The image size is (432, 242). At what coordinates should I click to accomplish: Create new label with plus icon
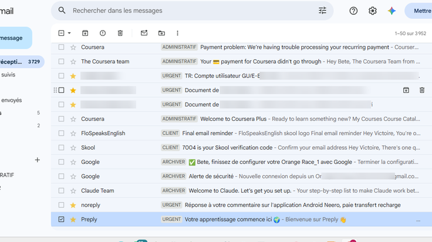(x=38, y=160)
